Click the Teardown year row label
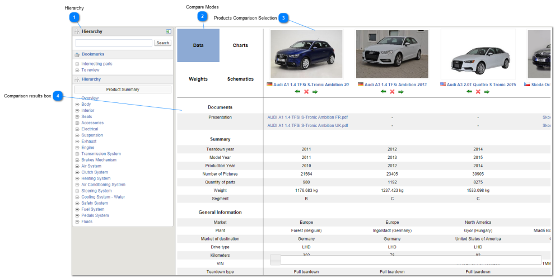Viewport: 555px width, 278px height. point(220,149)
